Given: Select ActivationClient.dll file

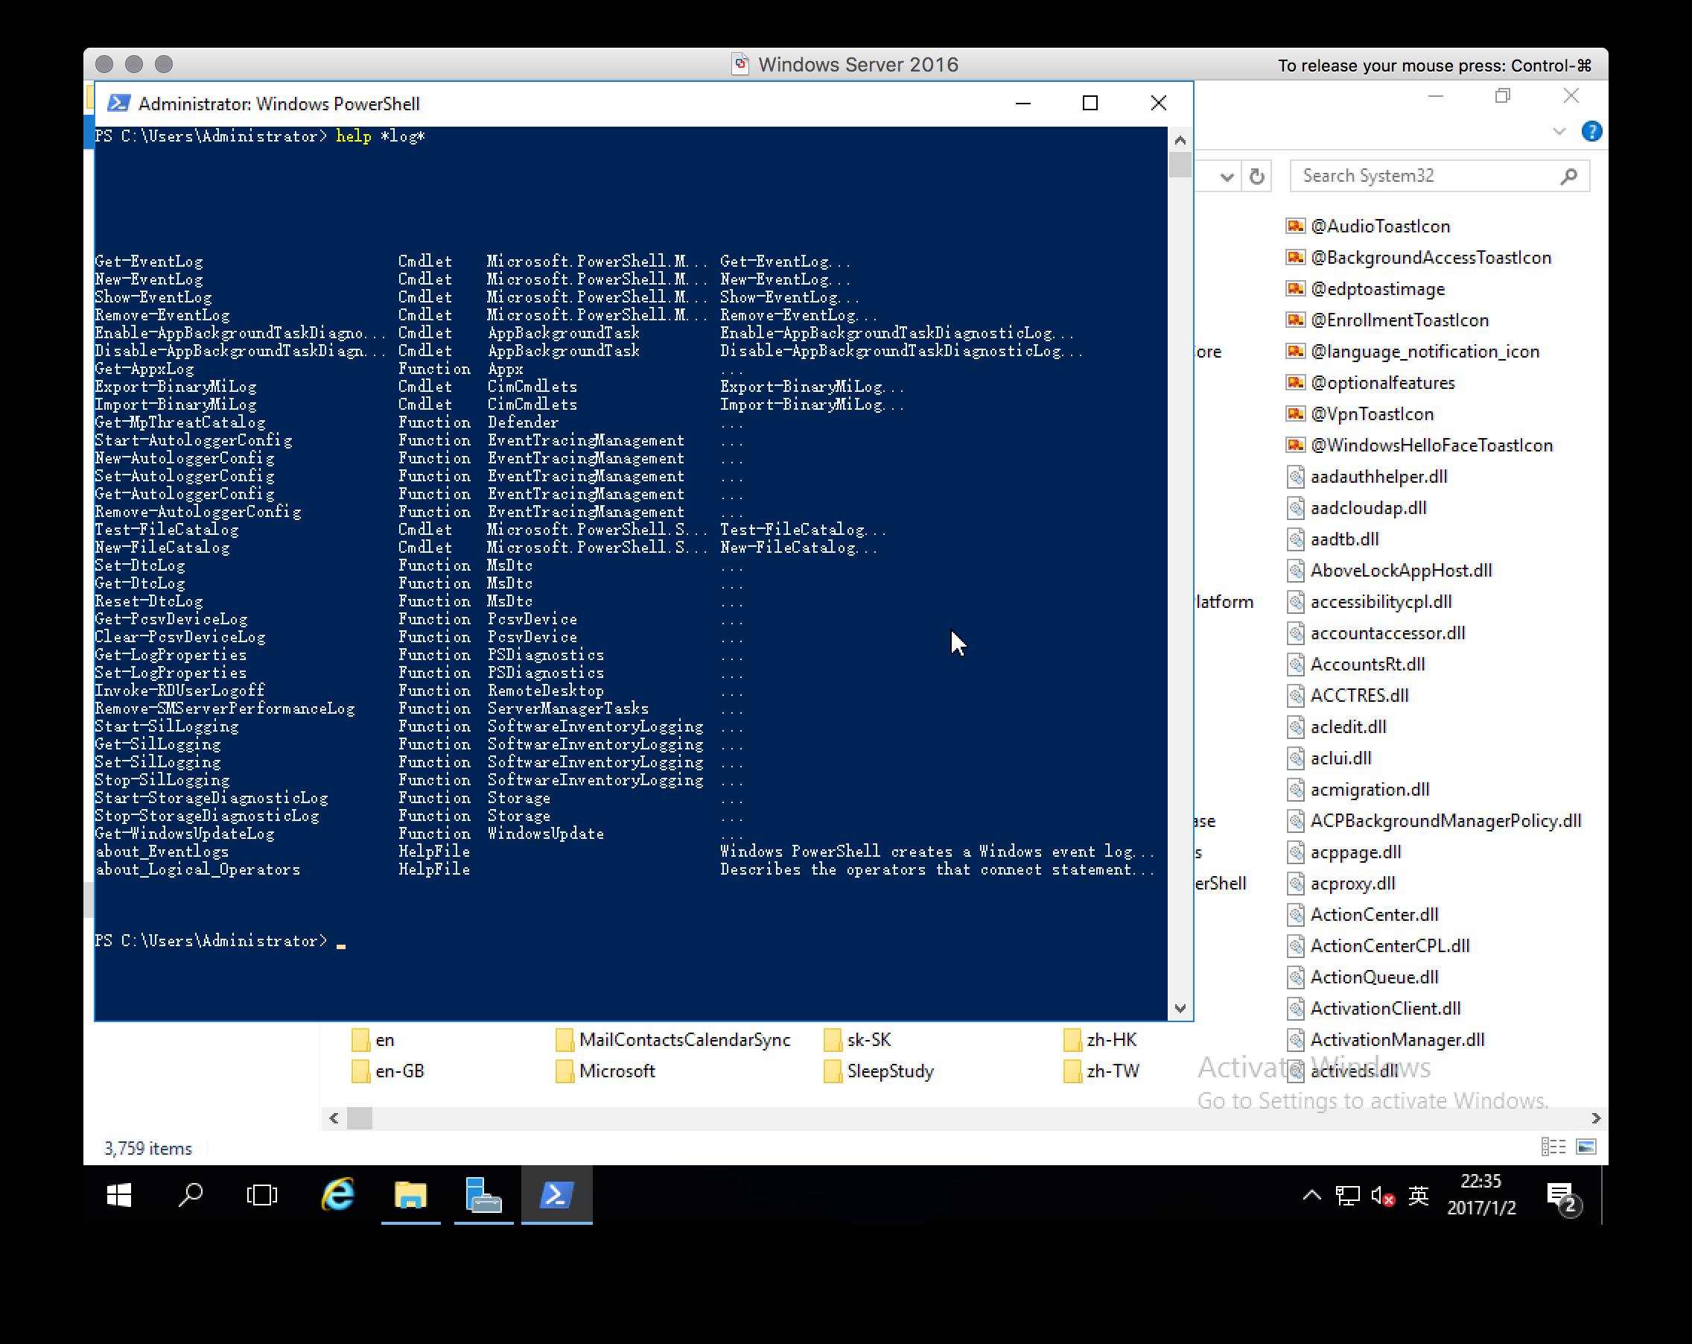Looking at the screenshot, I should point(1373,1008).
